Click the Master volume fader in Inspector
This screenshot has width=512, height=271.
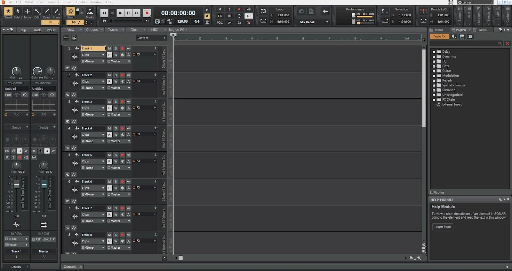click(x=44, y=184)
